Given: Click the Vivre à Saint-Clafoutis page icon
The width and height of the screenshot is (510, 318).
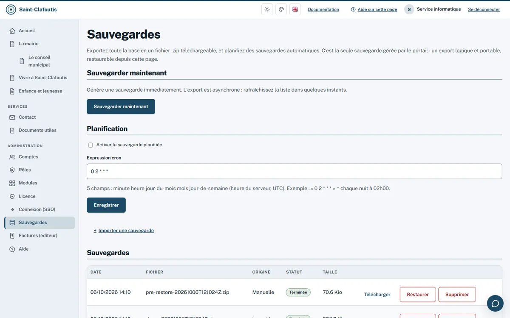Looking at the screenshot, I should pyautogui.click(x=12, y=78).
